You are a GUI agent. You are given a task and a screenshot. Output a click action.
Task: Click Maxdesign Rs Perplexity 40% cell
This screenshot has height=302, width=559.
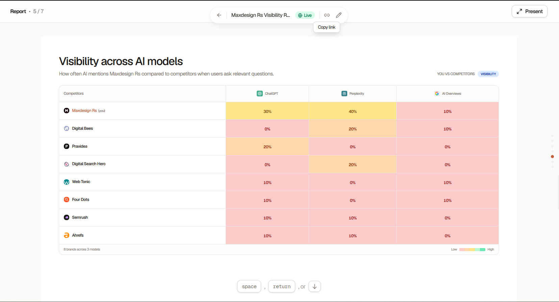[353, 111]
